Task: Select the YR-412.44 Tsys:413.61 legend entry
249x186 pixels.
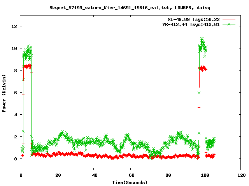Action: coord(191,24)
